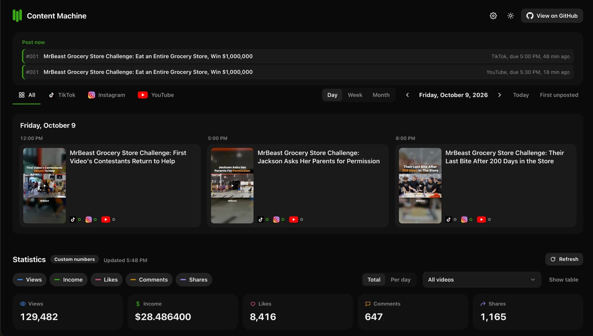This screenshot has height=336, width=593.
Task: Click View on GitHub button
Action: click(x=552, y=16)
